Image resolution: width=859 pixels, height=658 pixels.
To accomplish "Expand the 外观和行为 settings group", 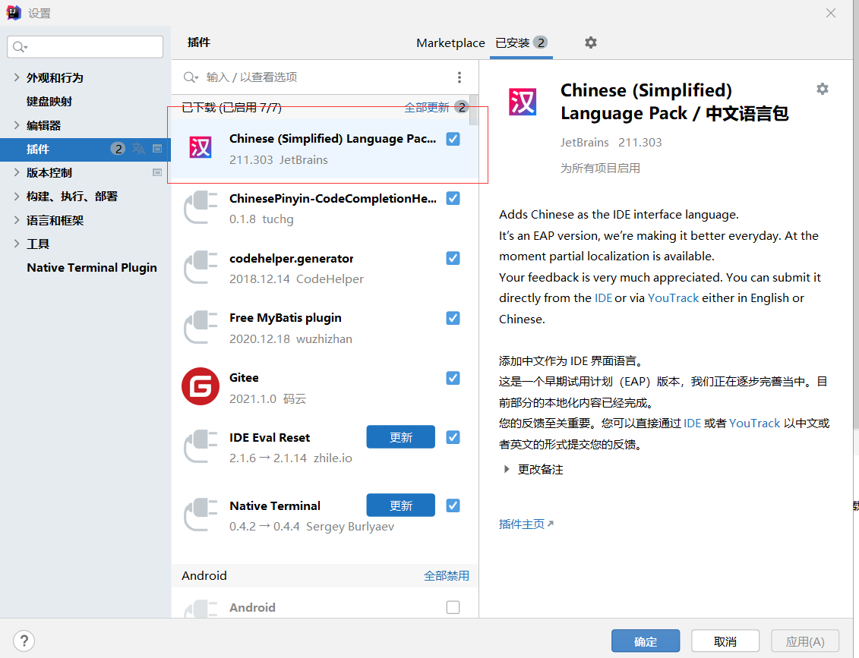I will 17,77.
